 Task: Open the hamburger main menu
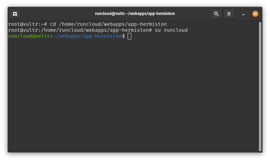229,14
